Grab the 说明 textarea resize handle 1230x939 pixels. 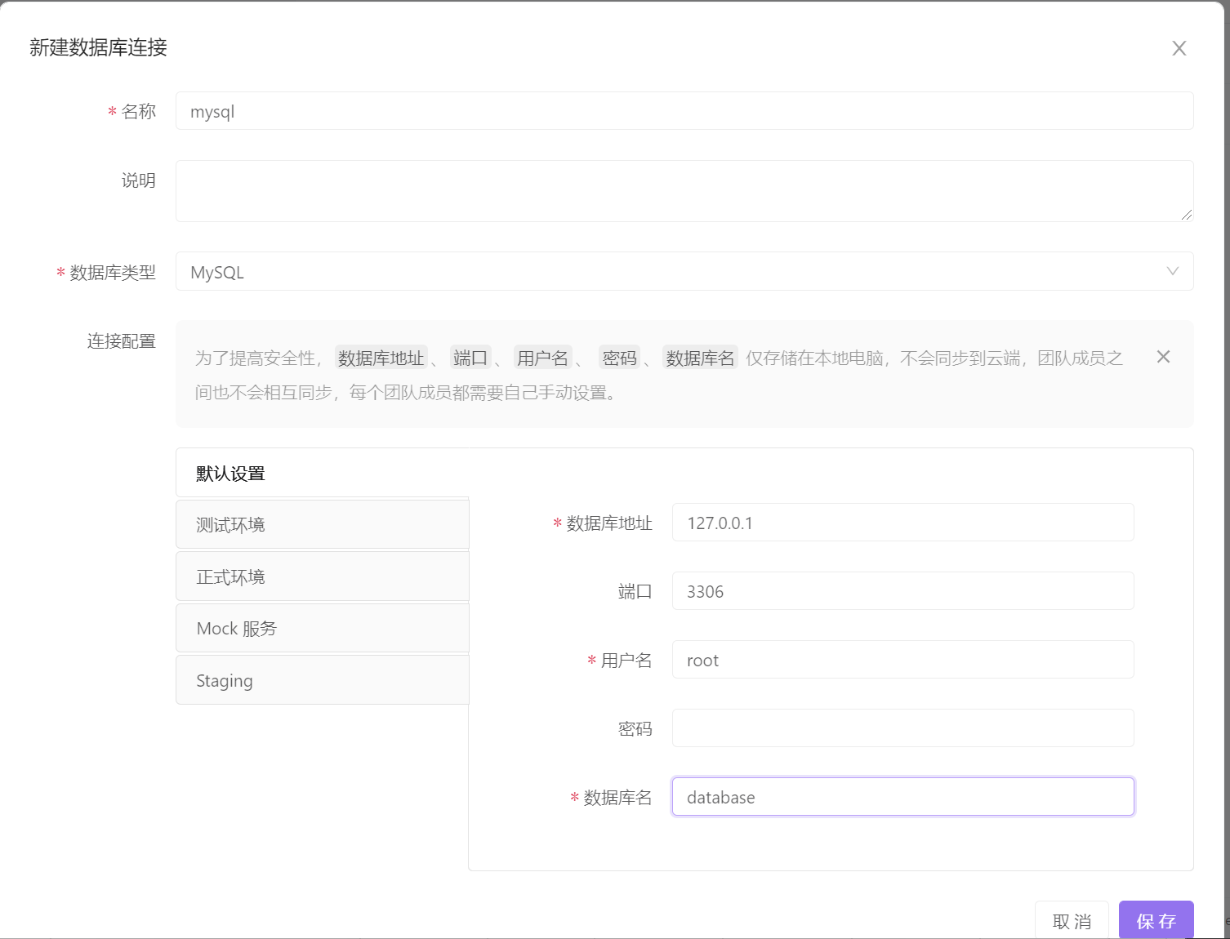point(1186,215)
